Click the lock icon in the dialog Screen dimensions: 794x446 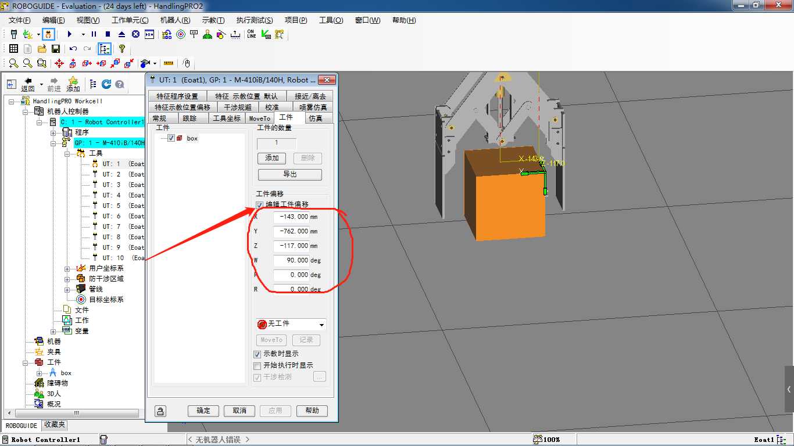point(160,411)
